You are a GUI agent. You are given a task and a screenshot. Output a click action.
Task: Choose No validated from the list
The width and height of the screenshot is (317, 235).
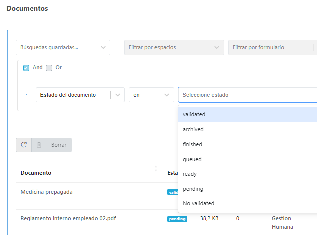tap(198, 203)
